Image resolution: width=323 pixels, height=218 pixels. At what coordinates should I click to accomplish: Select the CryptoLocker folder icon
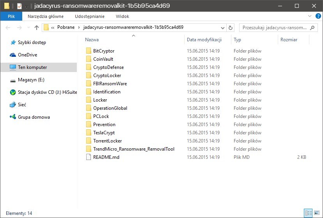coord(89,76)
